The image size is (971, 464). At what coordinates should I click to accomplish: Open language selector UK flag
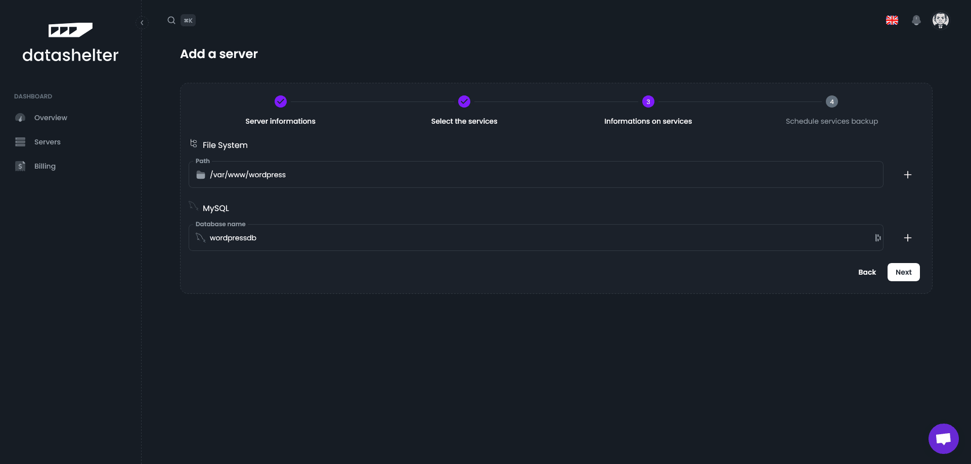[892, 20]
